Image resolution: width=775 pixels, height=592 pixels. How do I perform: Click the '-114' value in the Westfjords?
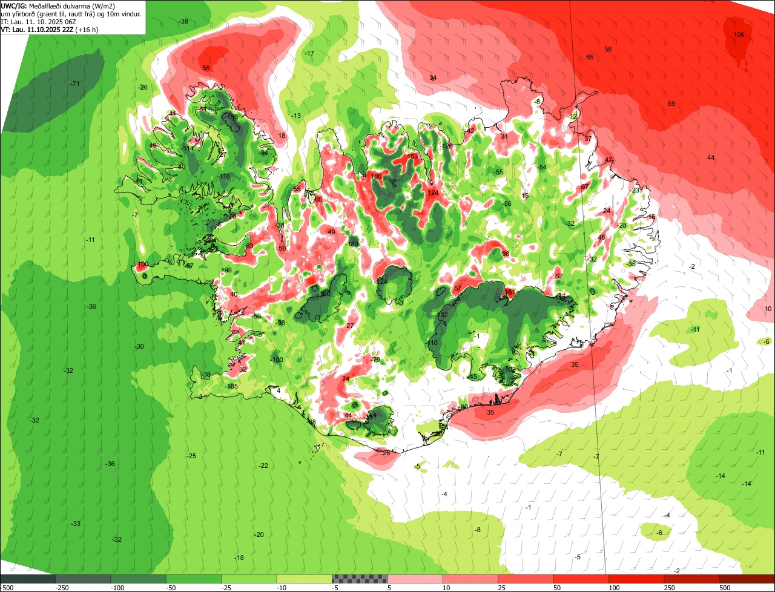coord(187,148)
